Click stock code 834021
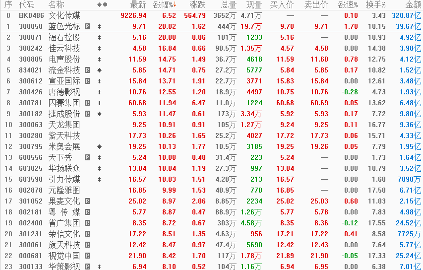Viewport: 423px width, 270px height. point(31,70)
